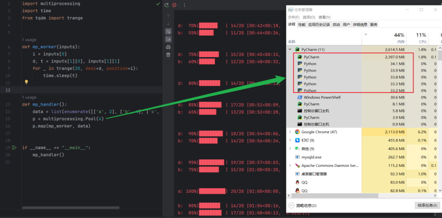
Task: Switch to the 用户 tab
Action: coord(347,25)
